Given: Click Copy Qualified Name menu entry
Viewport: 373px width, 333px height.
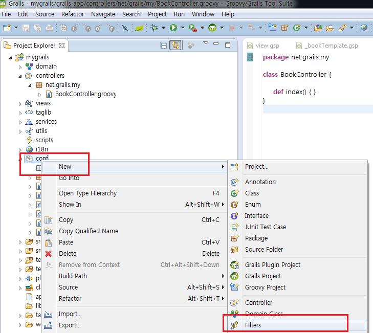Looking at the screenshot, I should [x=135, y=231].
